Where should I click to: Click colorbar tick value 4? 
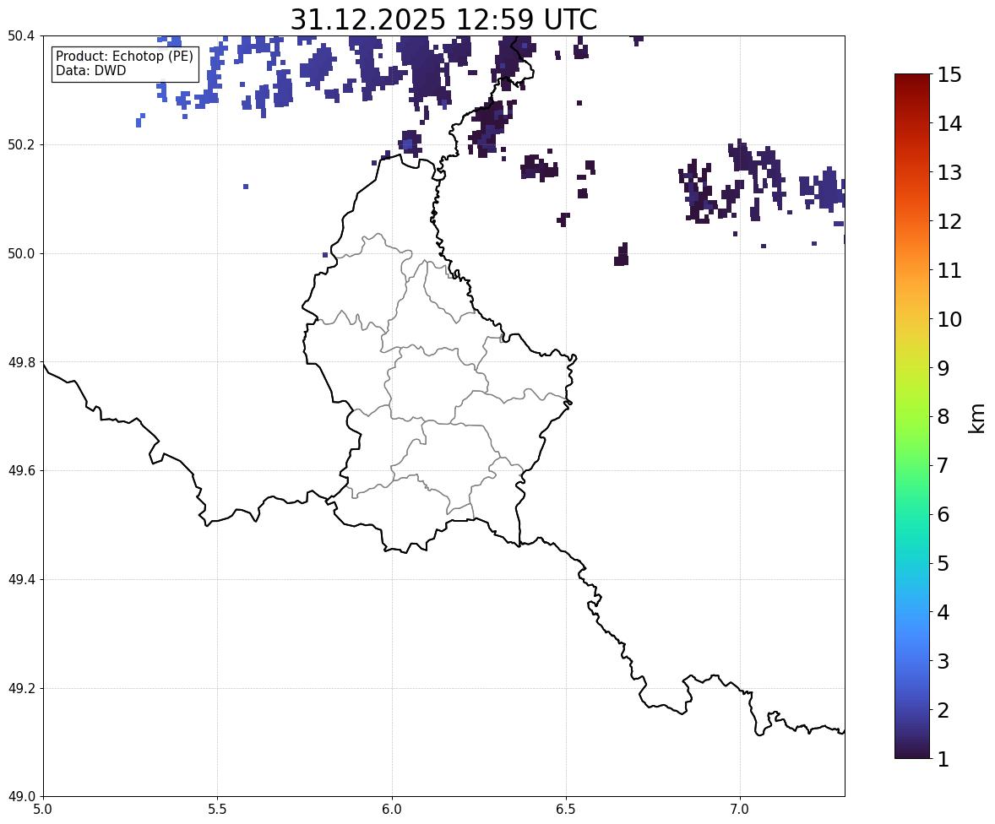943,612
